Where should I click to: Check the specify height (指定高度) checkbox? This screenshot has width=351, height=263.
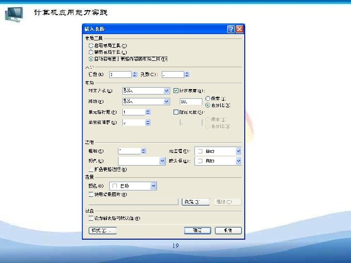[176, 112]
